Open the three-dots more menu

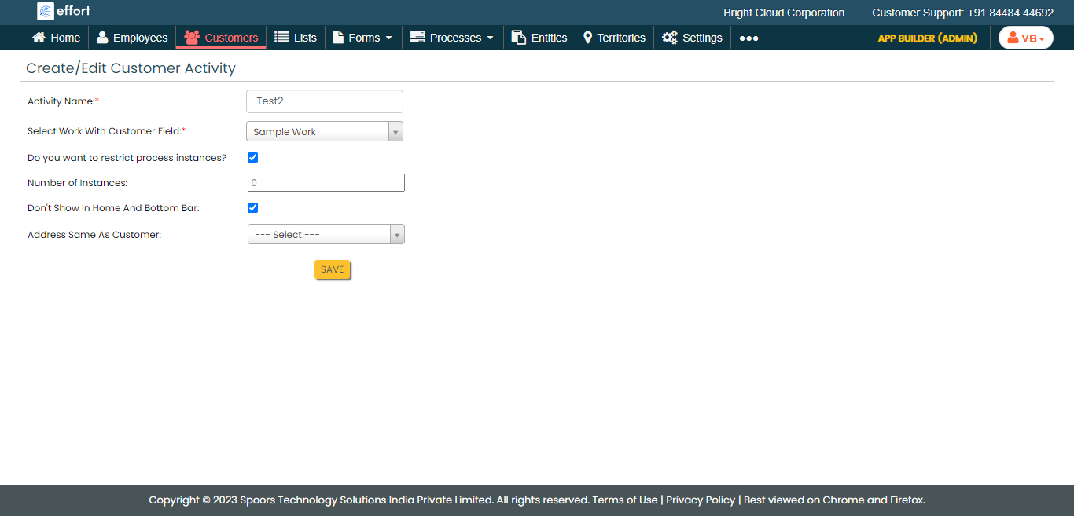tap(748, 38)
